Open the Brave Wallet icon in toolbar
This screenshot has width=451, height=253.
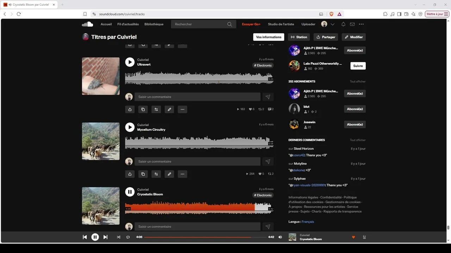tap(406, 14)
